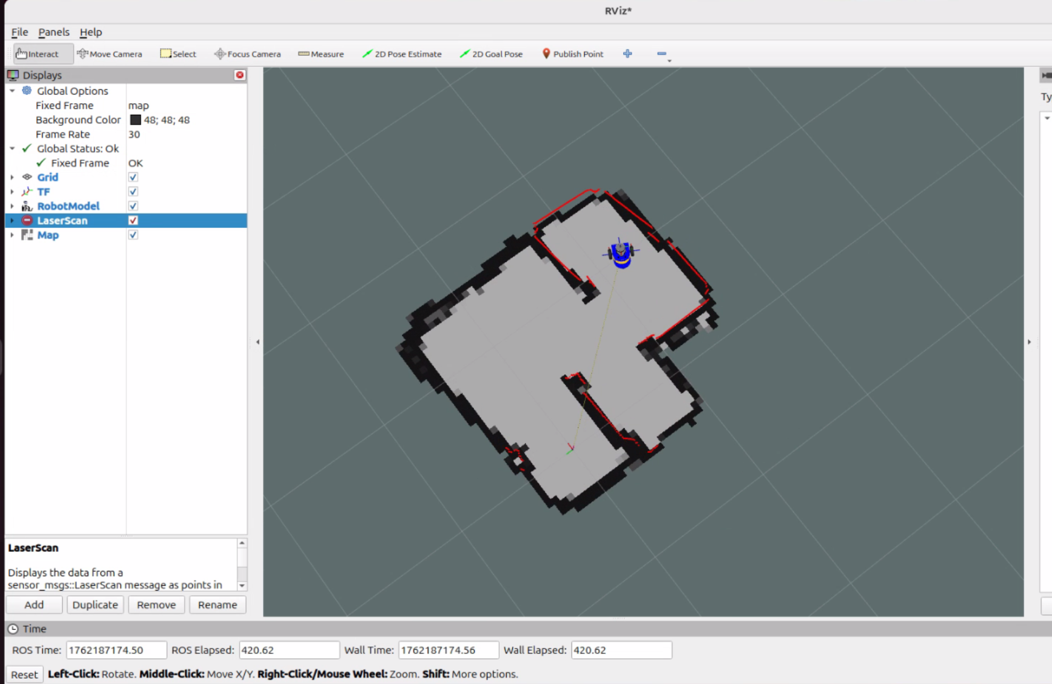
Task: Pick the 2D Goal Pose tool
Action: click(x=491, y=54)
